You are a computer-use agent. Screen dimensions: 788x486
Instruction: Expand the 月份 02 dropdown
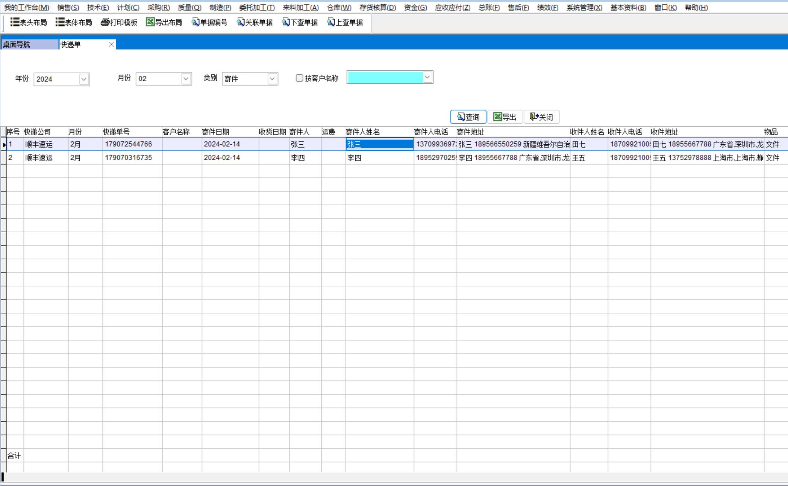click(x=186, y=79)
